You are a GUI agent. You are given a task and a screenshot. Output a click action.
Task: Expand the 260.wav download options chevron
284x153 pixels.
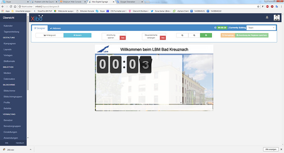(30, 150)
